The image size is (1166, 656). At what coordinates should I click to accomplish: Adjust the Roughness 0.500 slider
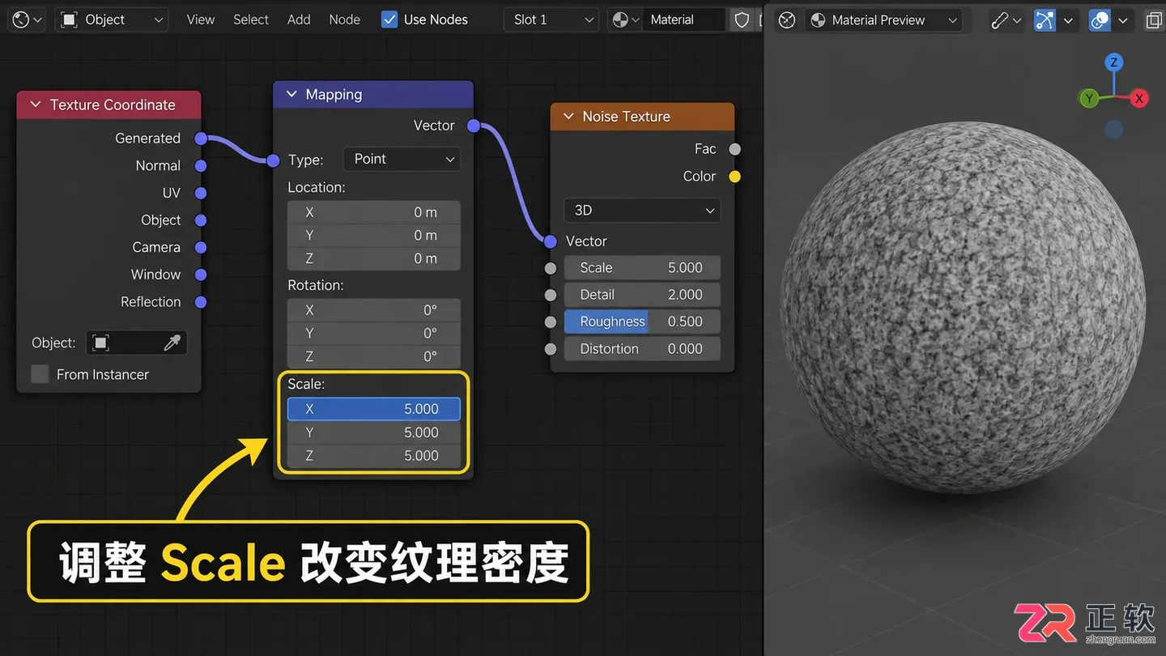(642, 322)
